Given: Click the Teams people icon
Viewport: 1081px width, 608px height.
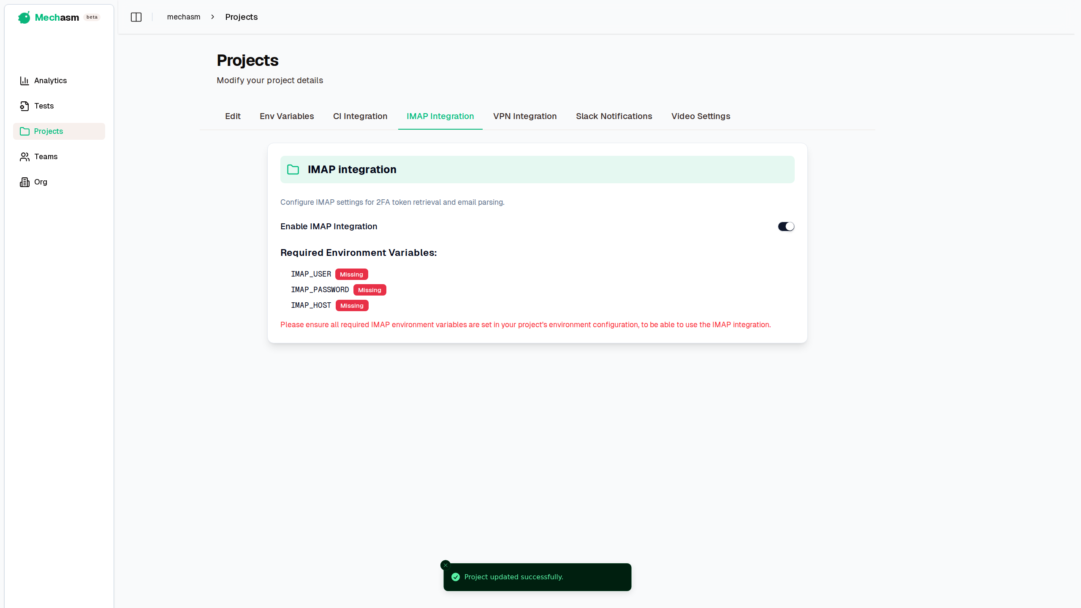Looking at the screenshot, I should (24, 157).
